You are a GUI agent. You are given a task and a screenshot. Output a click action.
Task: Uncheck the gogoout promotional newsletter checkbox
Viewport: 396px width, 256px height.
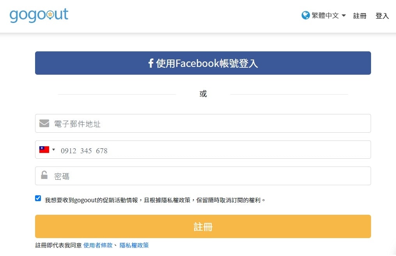[38, 198]
